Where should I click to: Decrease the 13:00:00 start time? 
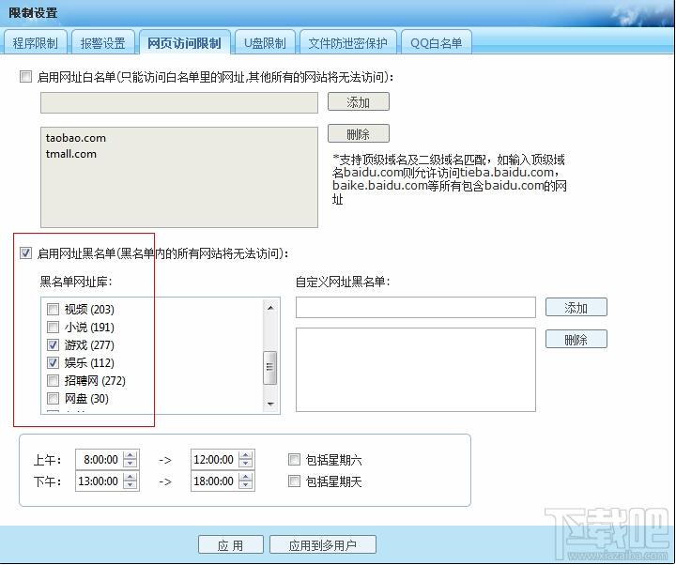(131, 486)
